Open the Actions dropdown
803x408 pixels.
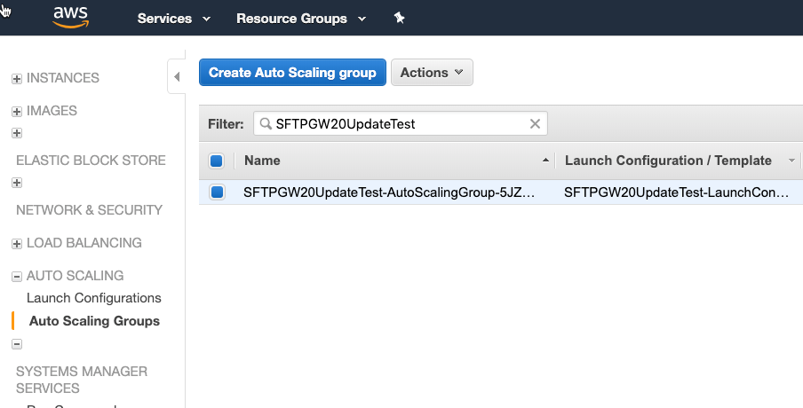point(432,73)
